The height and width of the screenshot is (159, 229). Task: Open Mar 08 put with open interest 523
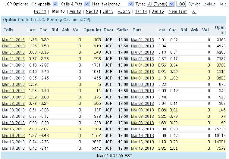pos(142,97)
